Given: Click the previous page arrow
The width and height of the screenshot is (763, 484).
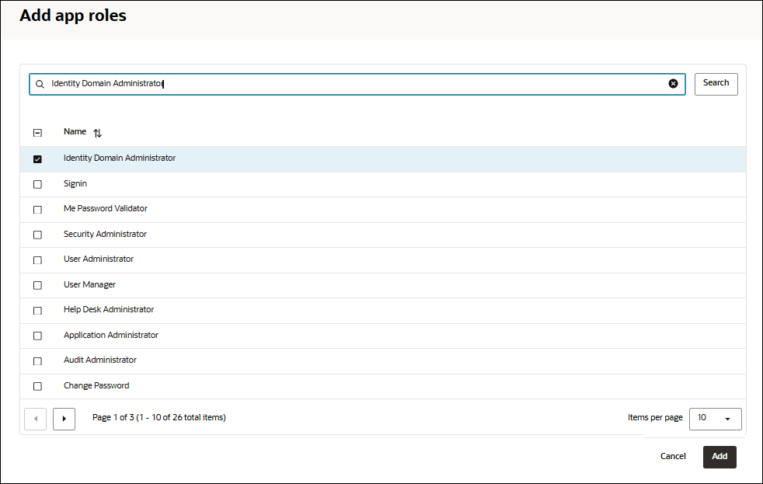Looking at the screenshot, I should click(x=35, y=419).
